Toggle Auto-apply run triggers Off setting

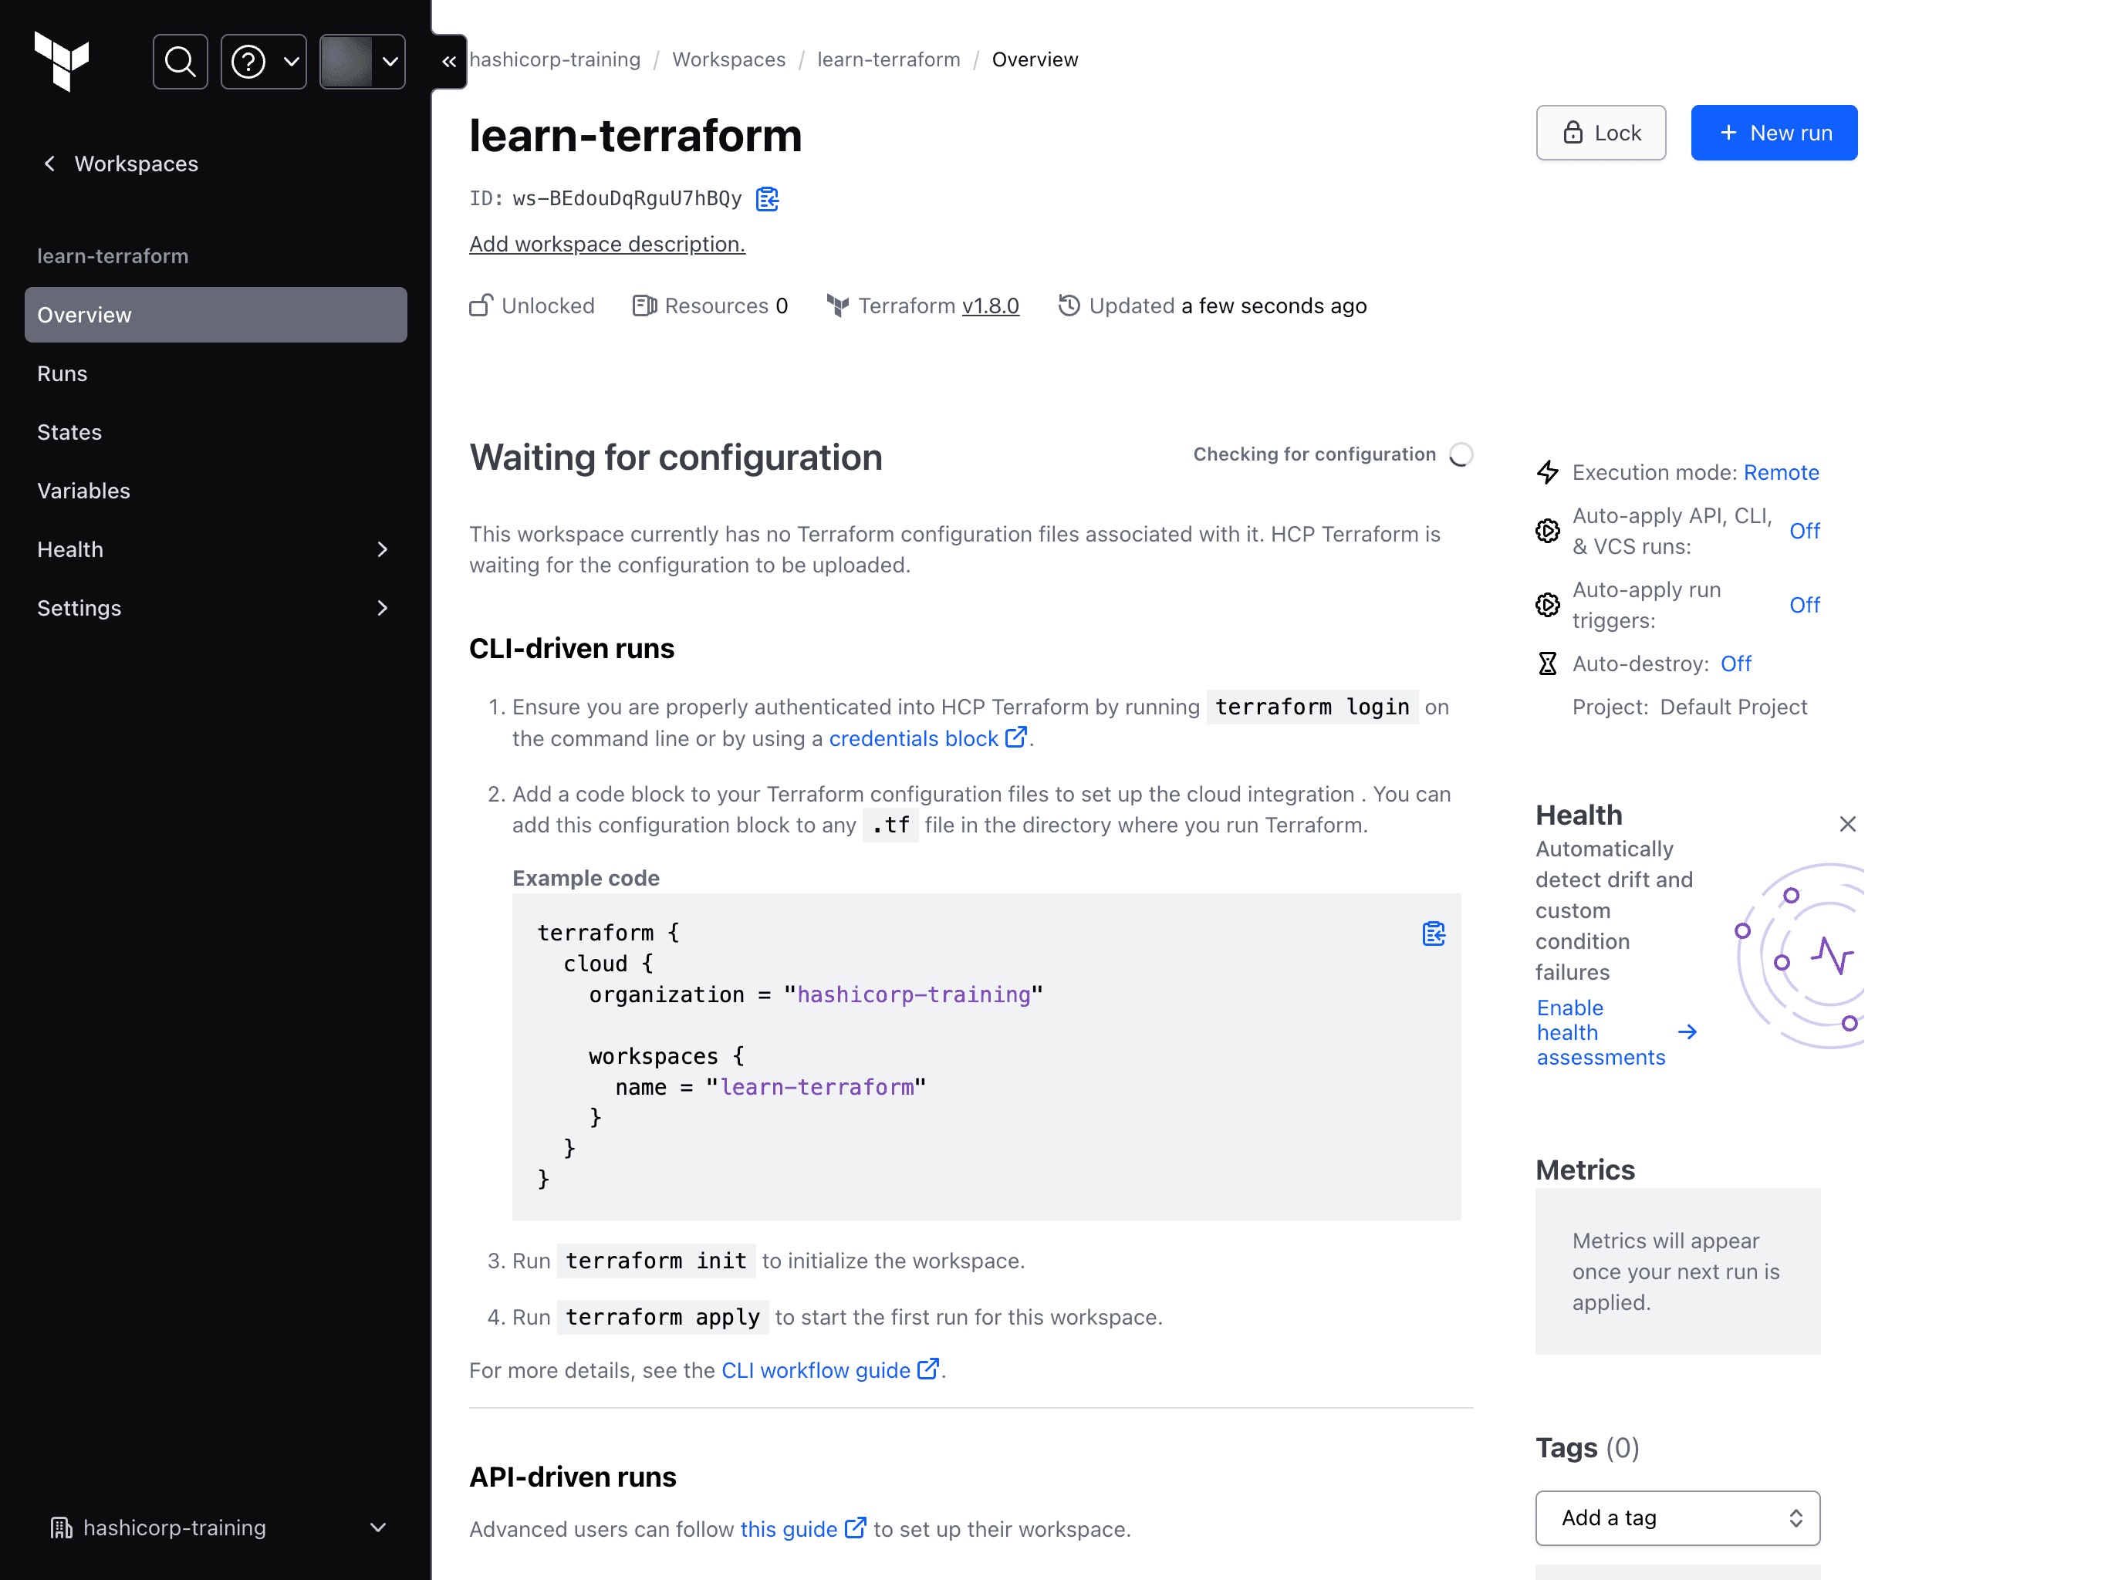(1804, 604)
